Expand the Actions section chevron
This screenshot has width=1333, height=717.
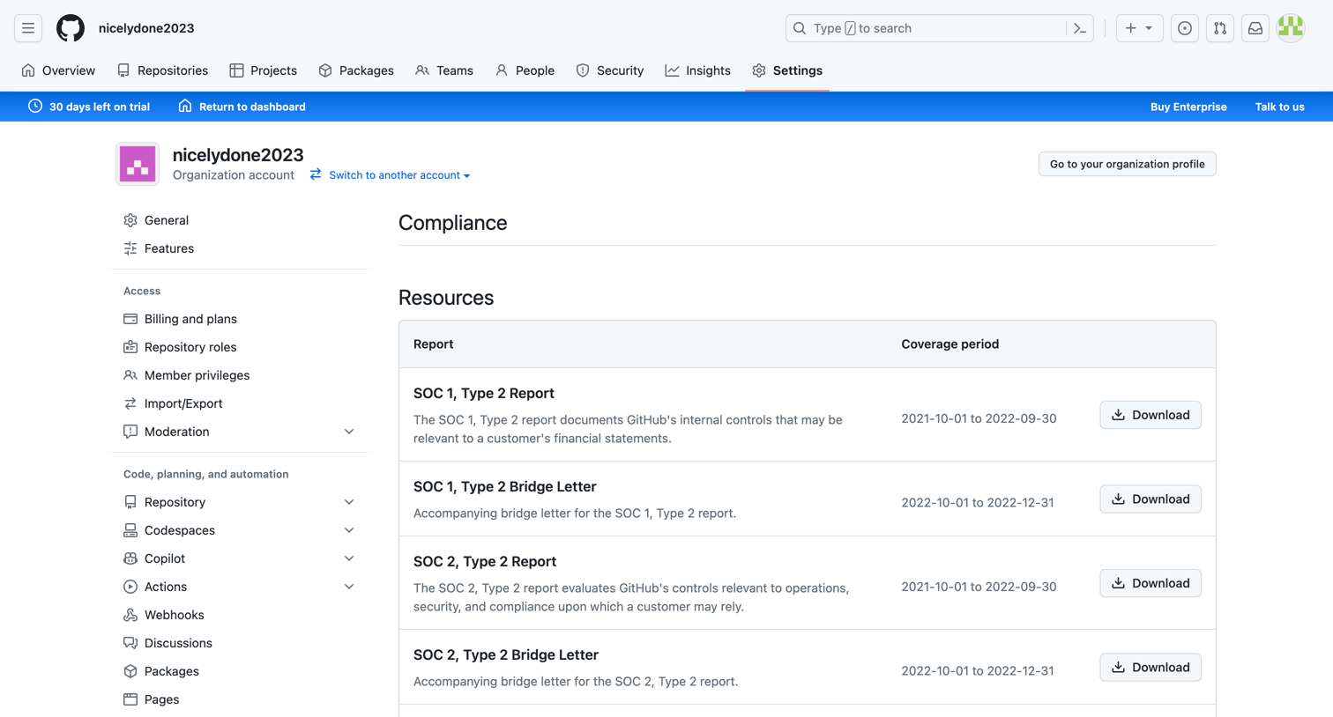(349, 587)
